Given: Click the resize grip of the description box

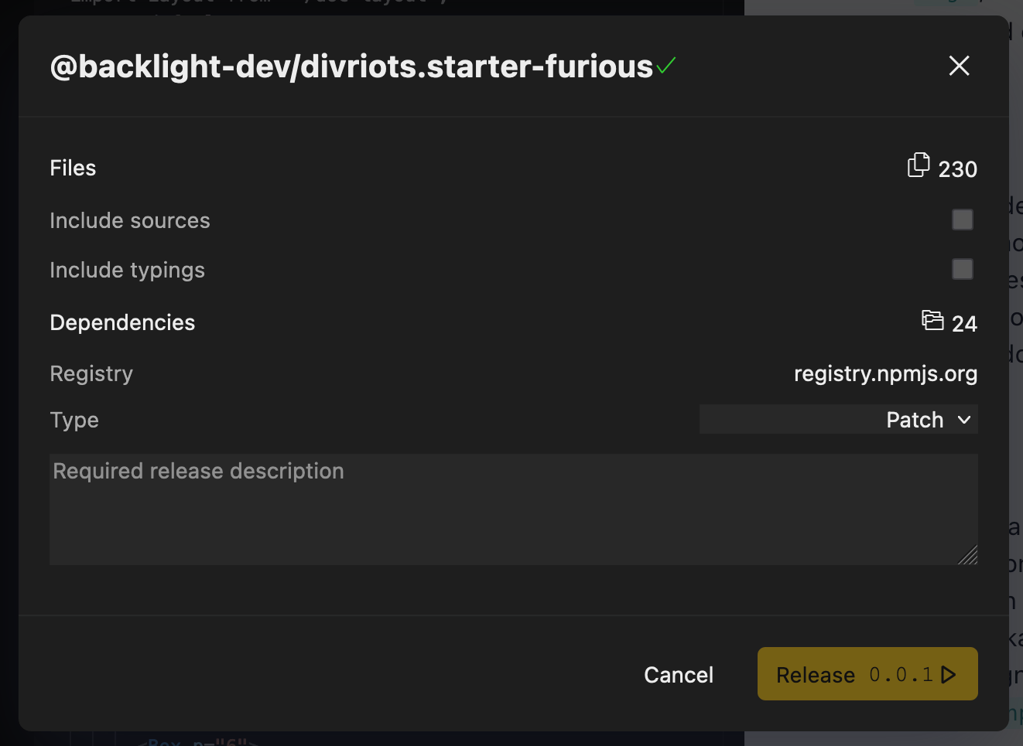Looking at the screenshot, I should (968, 555).
